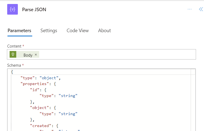204x131 pixels.
Task: Open the Settings tab
Action: (x=49, y=31)
